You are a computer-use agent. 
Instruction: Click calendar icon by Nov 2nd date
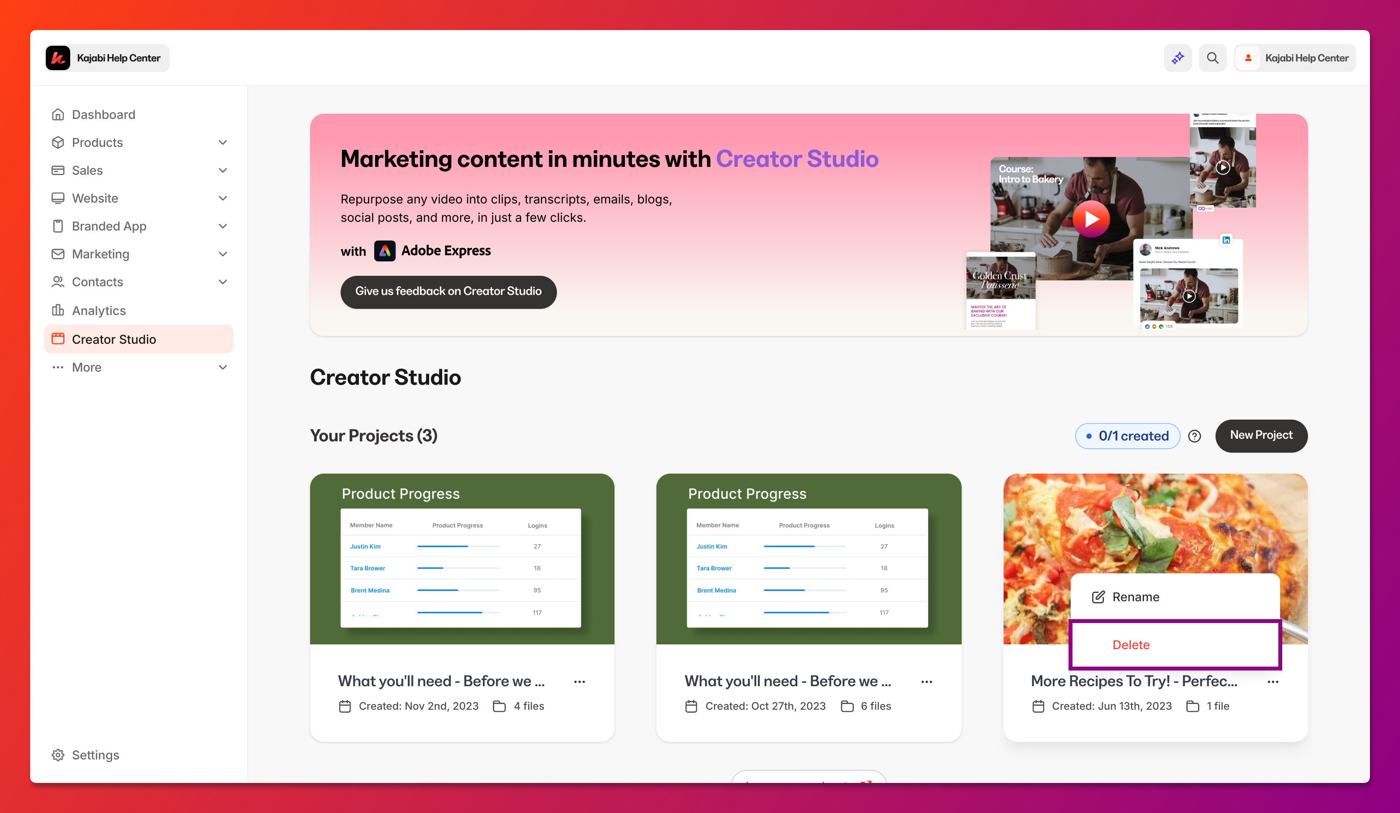click(345, 706)
